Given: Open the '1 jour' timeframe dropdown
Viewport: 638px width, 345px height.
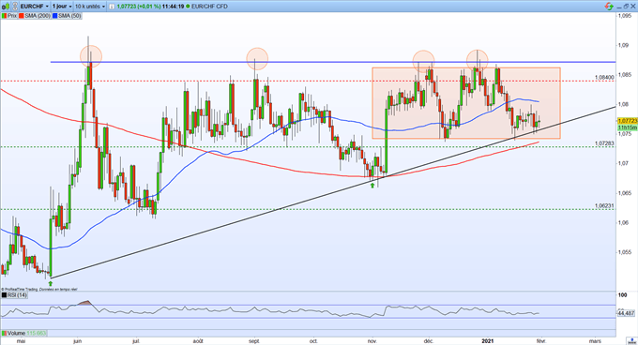Looking at the screenshot, I should pyautogui.click(x=62, y=7).
